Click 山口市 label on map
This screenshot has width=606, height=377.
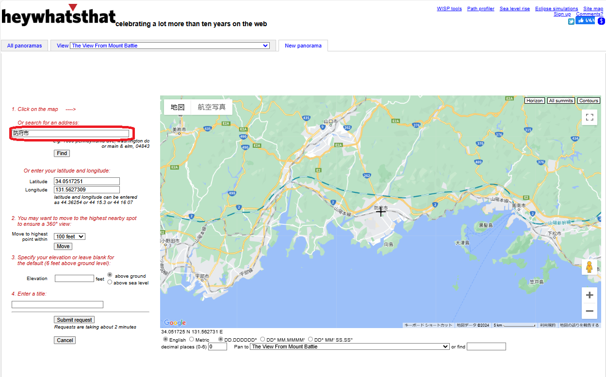330,121
